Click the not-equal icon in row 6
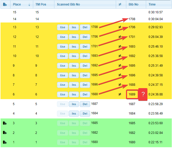The width and height of the screenshot is (172, 148). (x=120, y=94)
